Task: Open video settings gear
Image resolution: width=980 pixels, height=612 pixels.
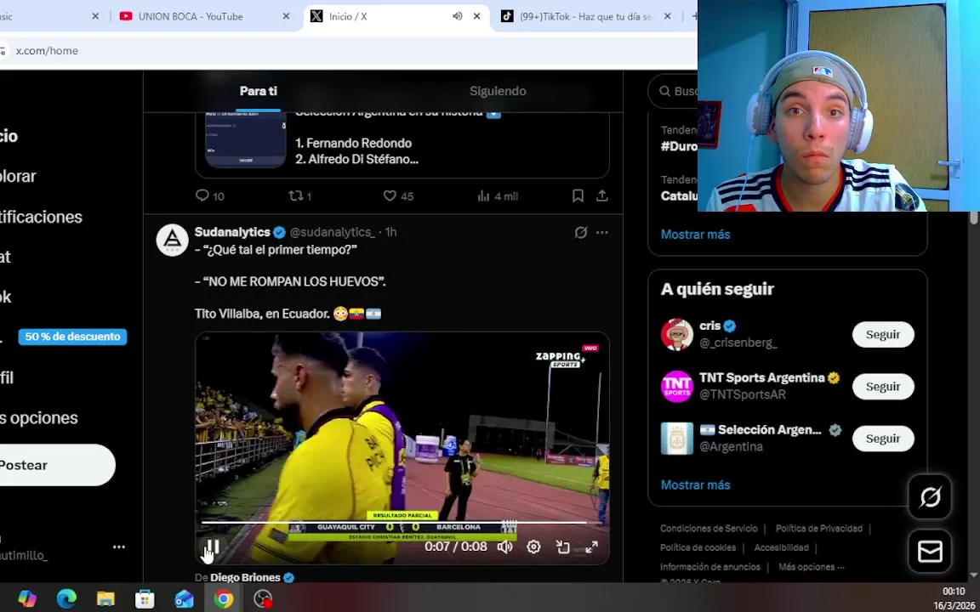Action: (x=533, y=547)
